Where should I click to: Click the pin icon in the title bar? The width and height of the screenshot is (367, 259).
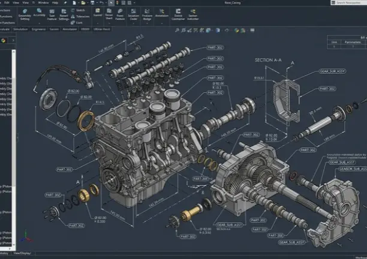(x=65, y=3)
